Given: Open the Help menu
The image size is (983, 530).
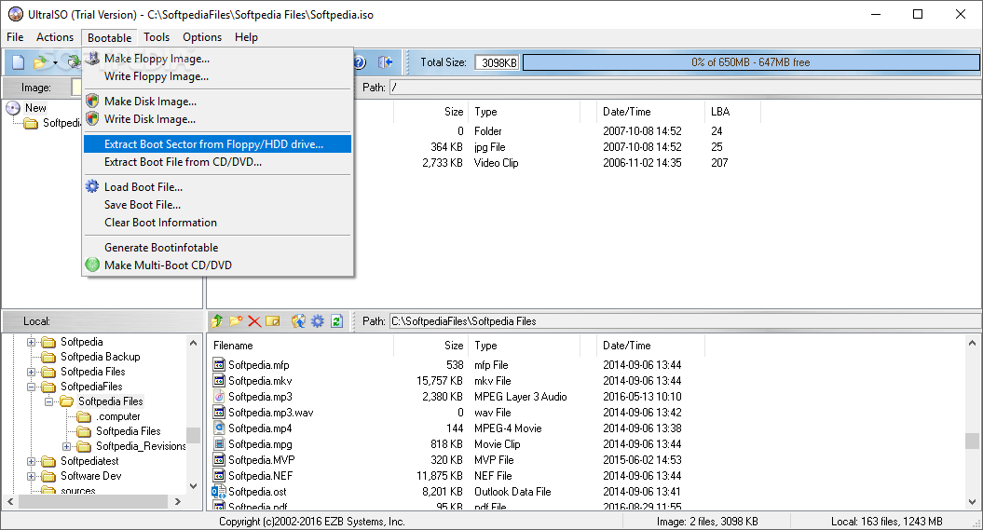Looking at the screenshot, I should click(246, 37).
